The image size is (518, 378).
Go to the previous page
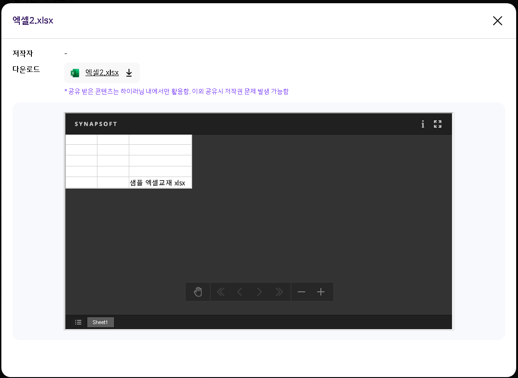240,292
